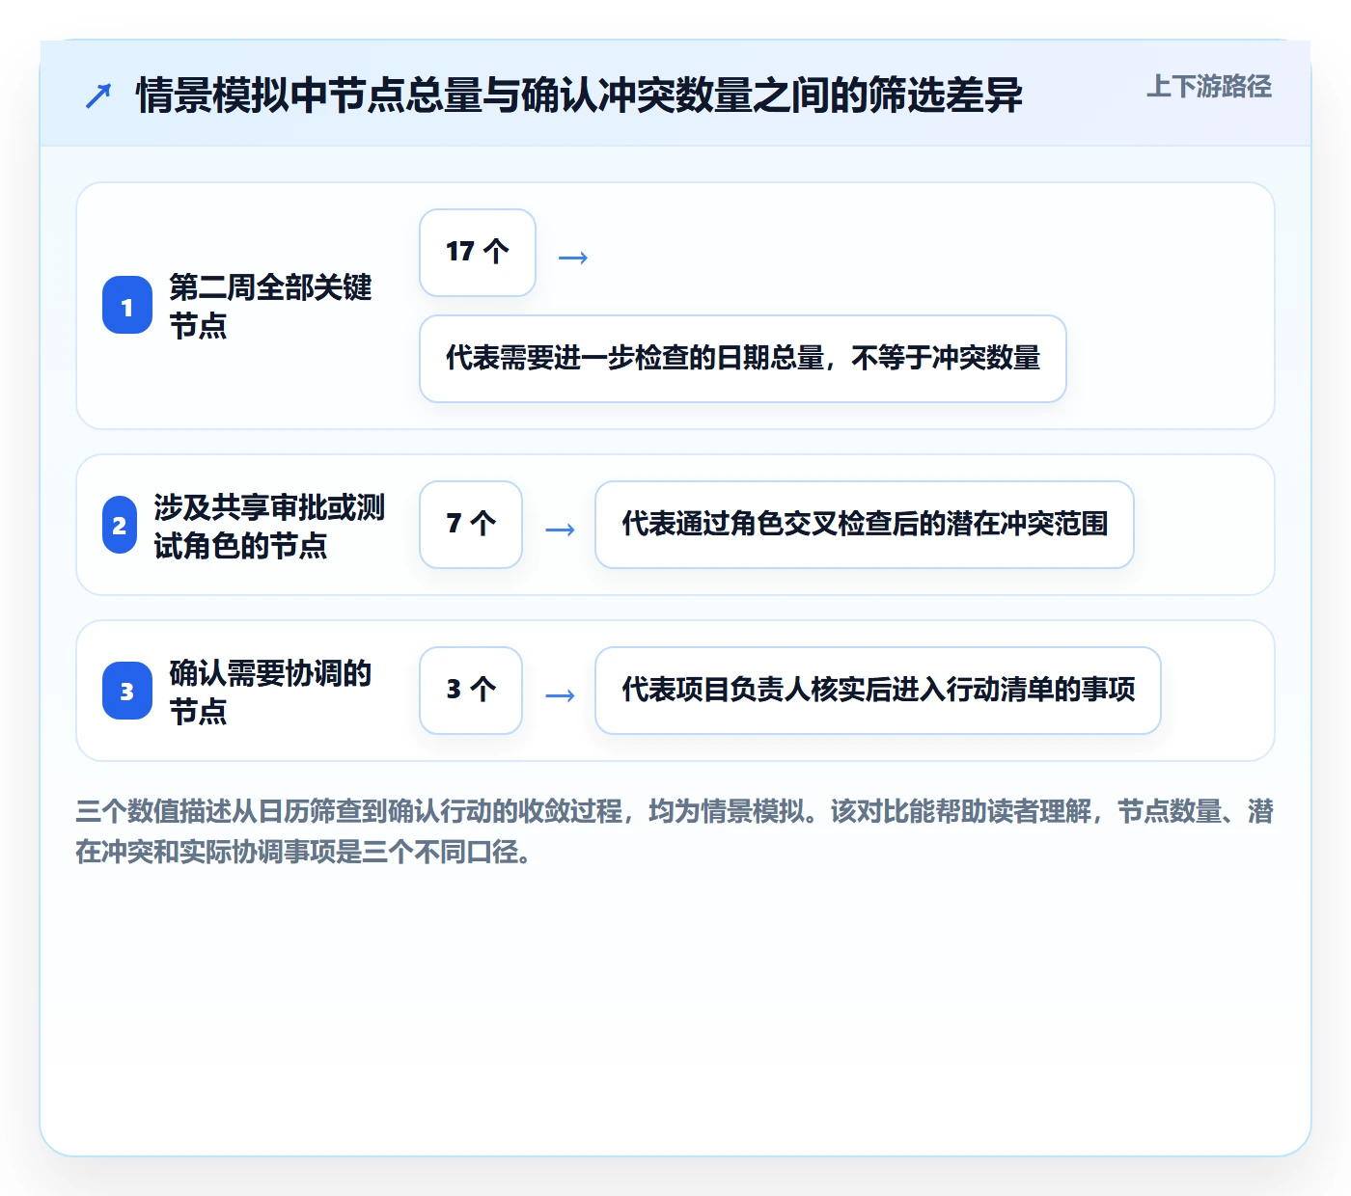The height and width of the screenshot is (1196, 1351).
Task: Click the 代表通过角色交叉检查后的潜在冲突范围 box
Action: coord(865,524)
